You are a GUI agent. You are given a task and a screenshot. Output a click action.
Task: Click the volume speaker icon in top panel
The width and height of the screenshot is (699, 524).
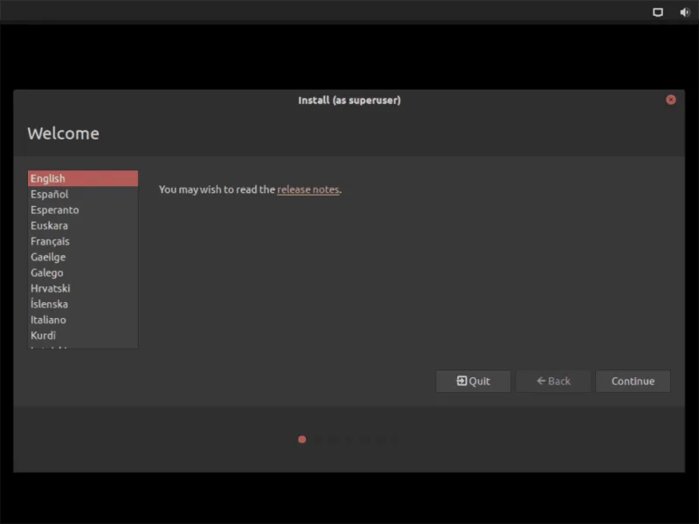click(x=685, y=12)
